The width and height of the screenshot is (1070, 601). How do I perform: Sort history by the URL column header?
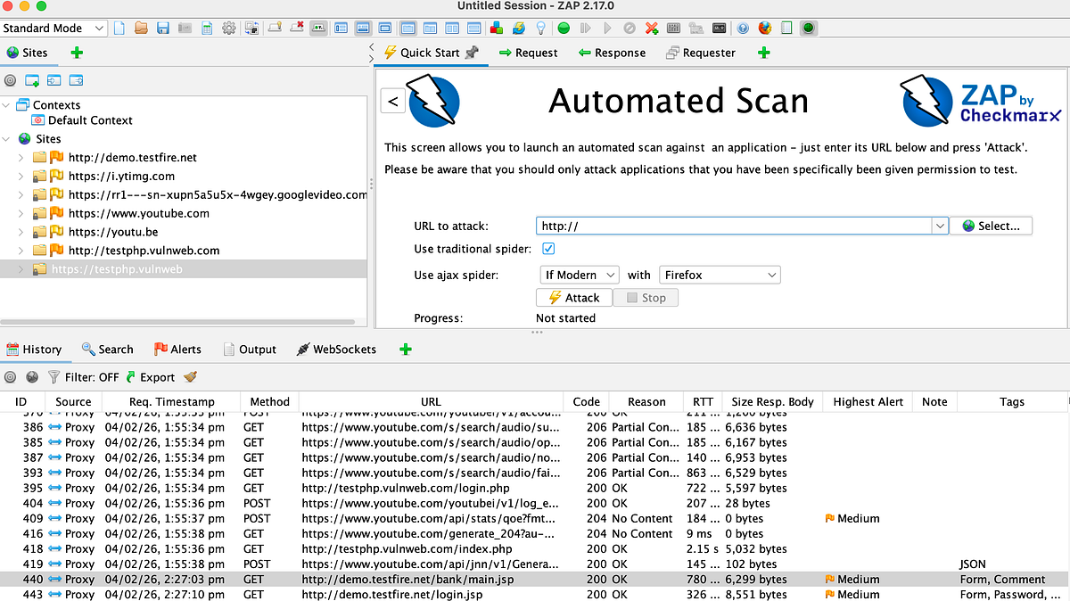[431, 401]
